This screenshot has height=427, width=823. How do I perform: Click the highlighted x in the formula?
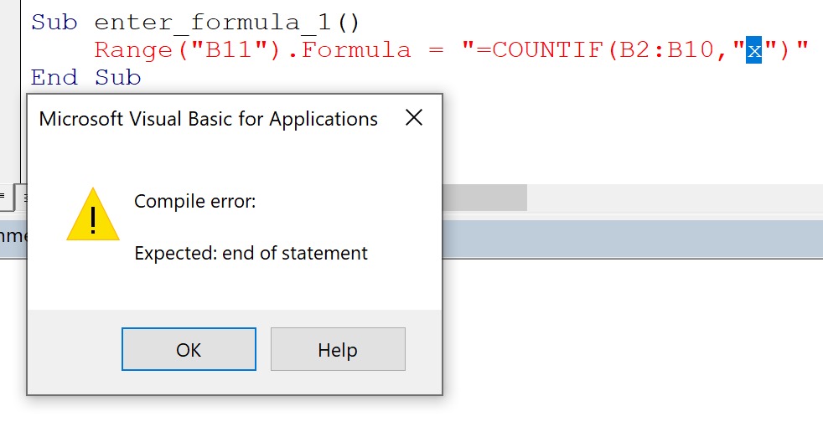tap(753, 50)
